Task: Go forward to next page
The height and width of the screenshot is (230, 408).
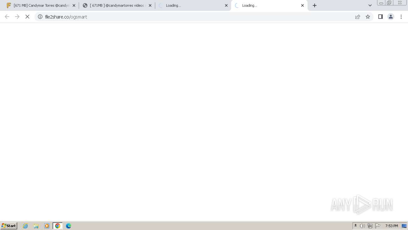Action: click(x=17, y=17)
